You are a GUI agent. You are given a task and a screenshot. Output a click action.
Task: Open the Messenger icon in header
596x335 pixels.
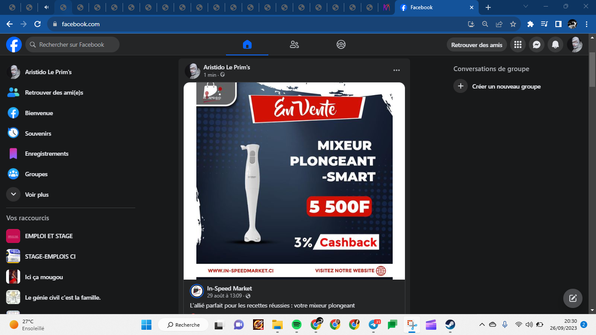(537, 44)
